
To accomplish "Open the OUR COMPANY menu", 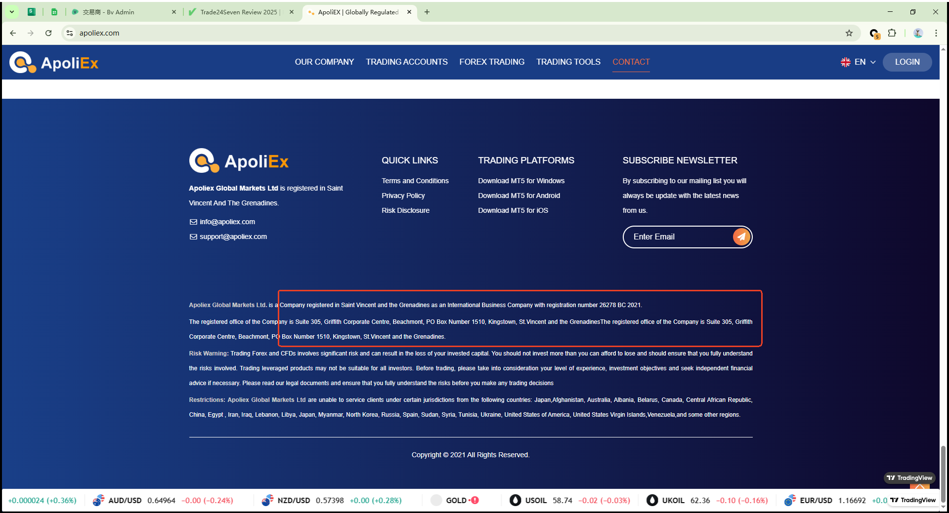I will click(x=324, y=62).
